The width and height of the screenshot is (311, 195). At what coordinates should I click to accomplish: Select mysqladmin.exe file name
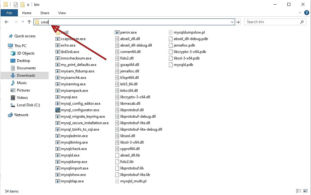[x=74, y=136]
